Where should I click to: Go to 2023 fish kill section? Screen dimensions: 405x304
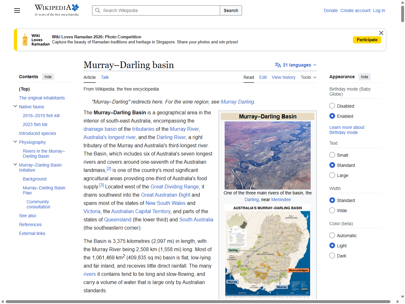(35, 124)
